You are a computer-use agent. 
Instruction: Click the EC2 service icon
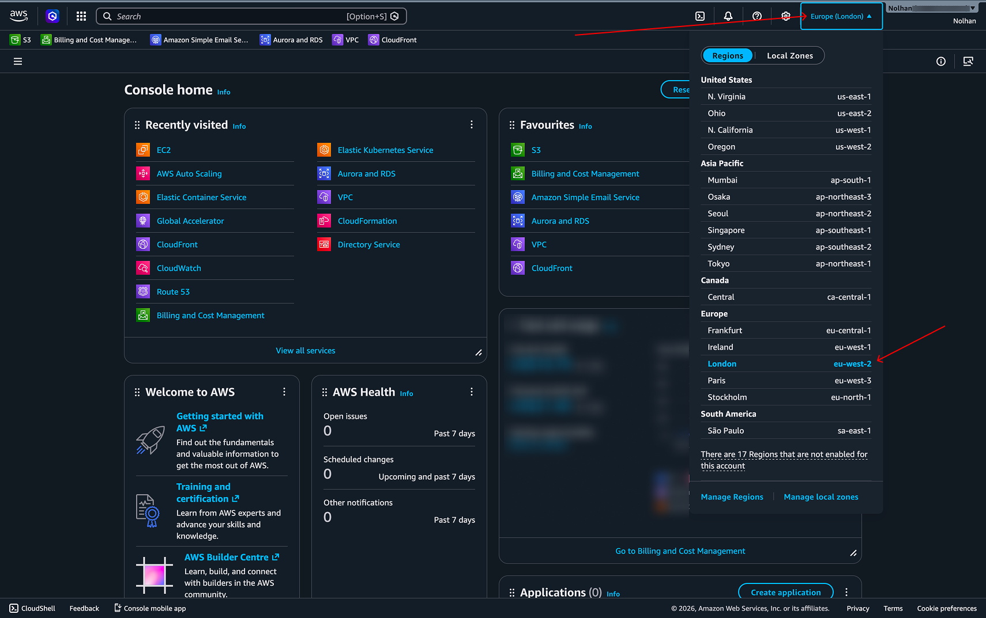(143, 150)
